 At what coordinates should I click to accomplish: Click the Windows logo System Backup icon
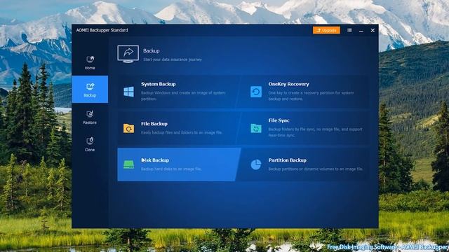[129, 92]
